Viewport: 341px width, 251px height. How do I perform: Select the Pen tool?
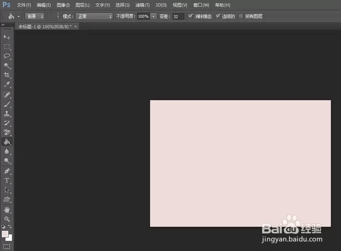point(7,171)
